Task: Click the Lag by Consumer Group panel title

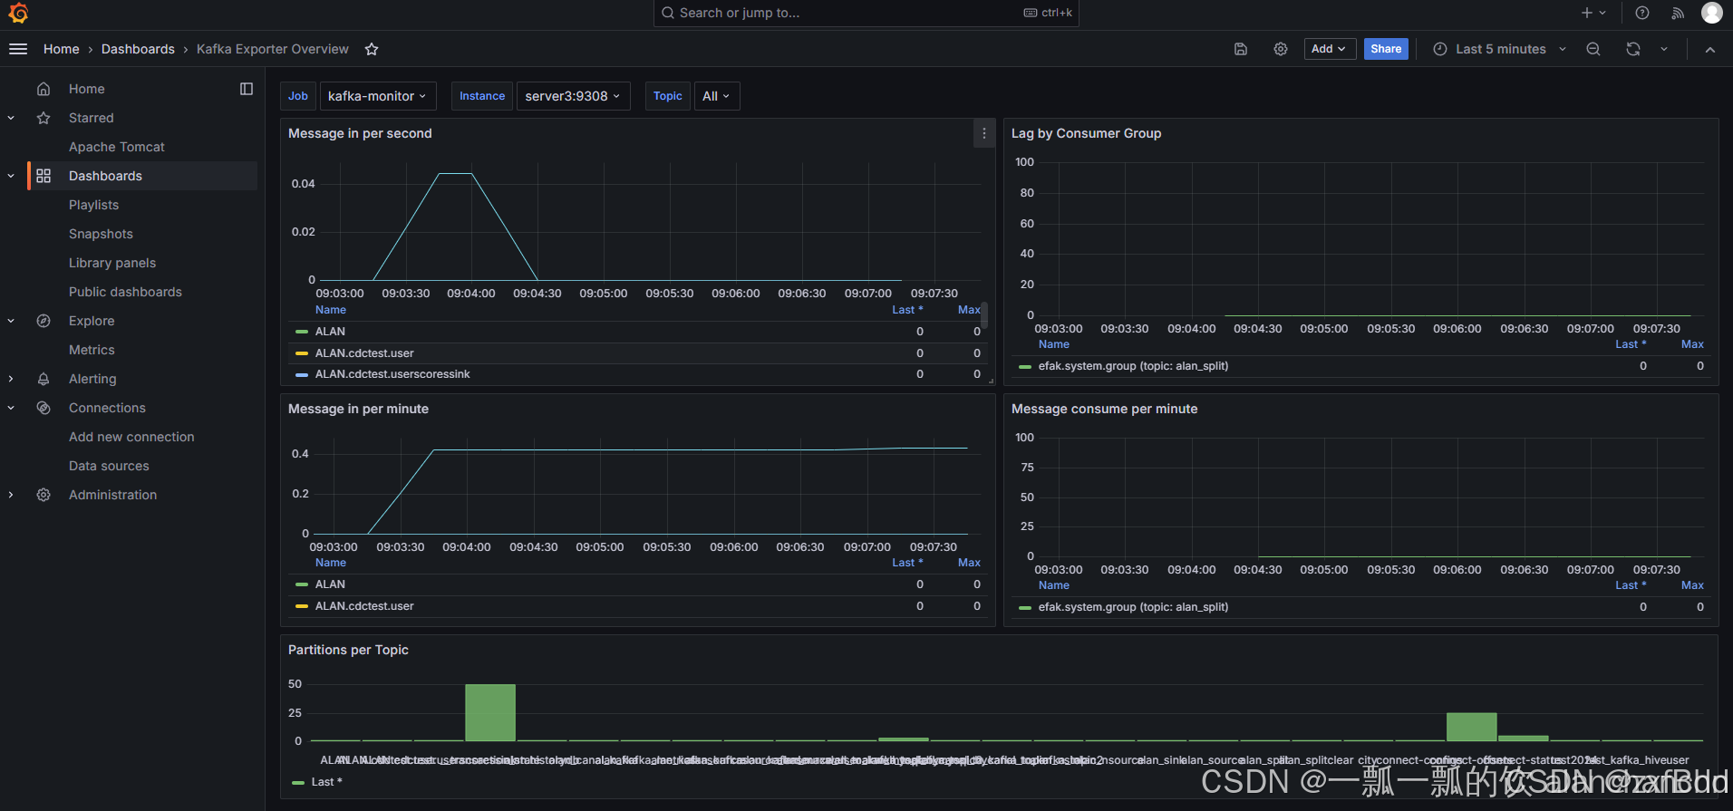Action: [1086, 133]
